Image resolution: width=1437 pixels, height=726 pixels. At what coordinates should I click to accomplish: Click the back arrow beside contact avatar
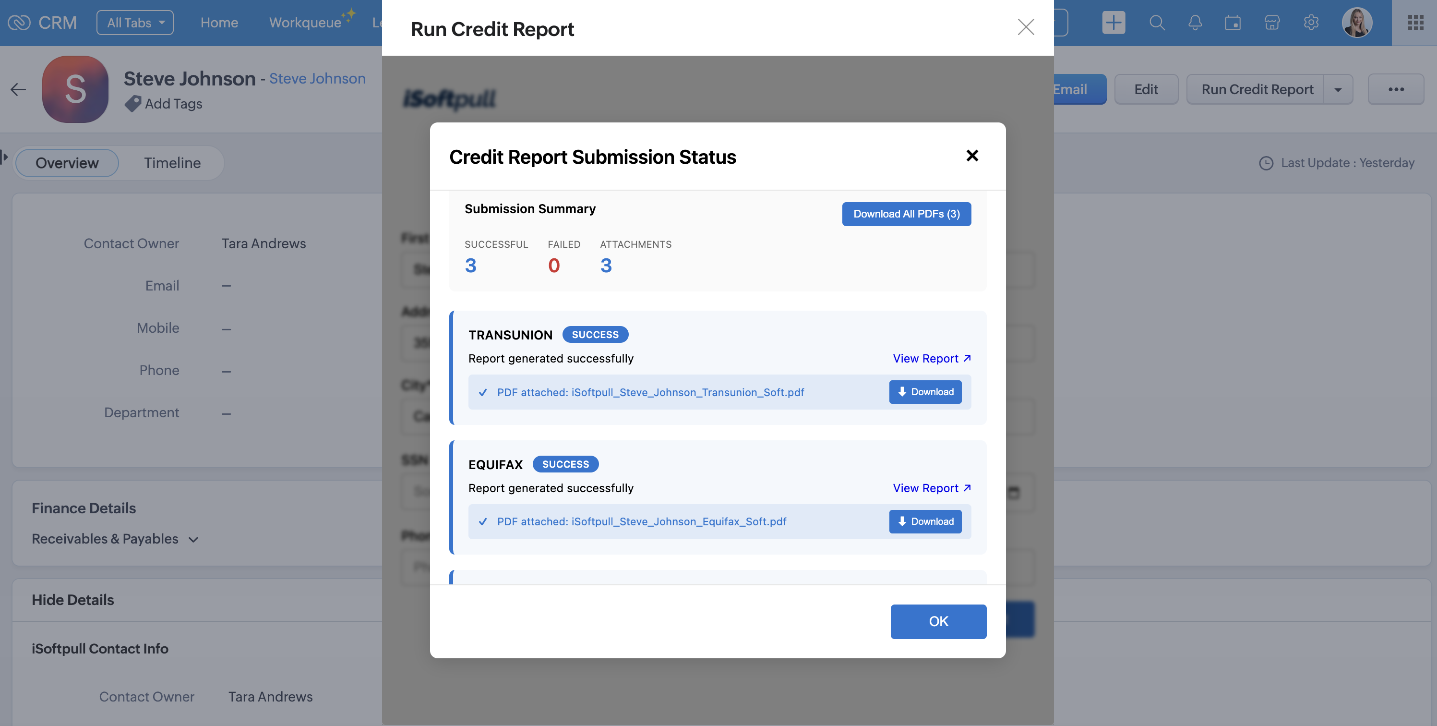tap(18, 89)
